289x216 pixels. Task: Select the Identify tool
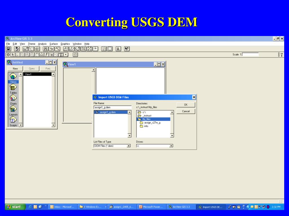click(8, 55)
